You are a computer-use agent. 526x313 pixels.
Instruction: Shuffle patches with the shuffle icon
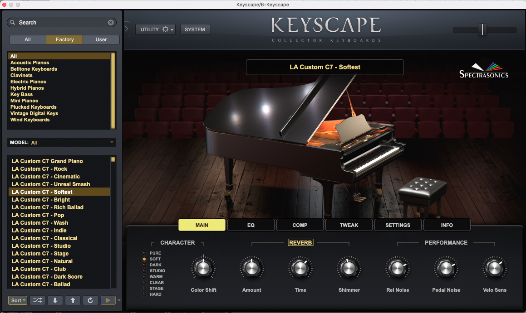tap(37, 300)
